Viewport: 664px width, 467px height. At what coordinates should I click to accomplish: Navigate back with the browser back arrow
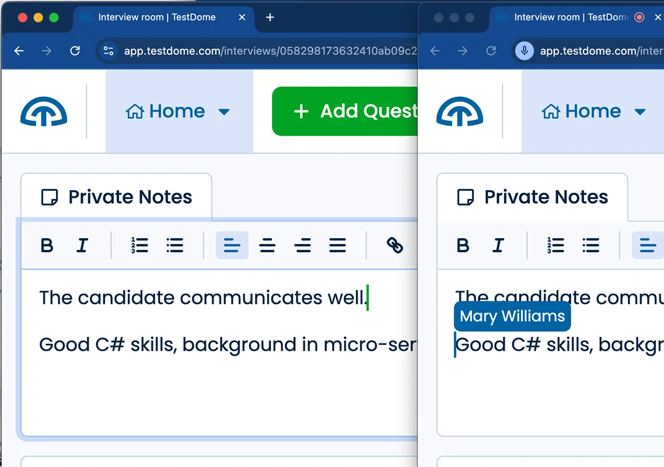[19, 51]
